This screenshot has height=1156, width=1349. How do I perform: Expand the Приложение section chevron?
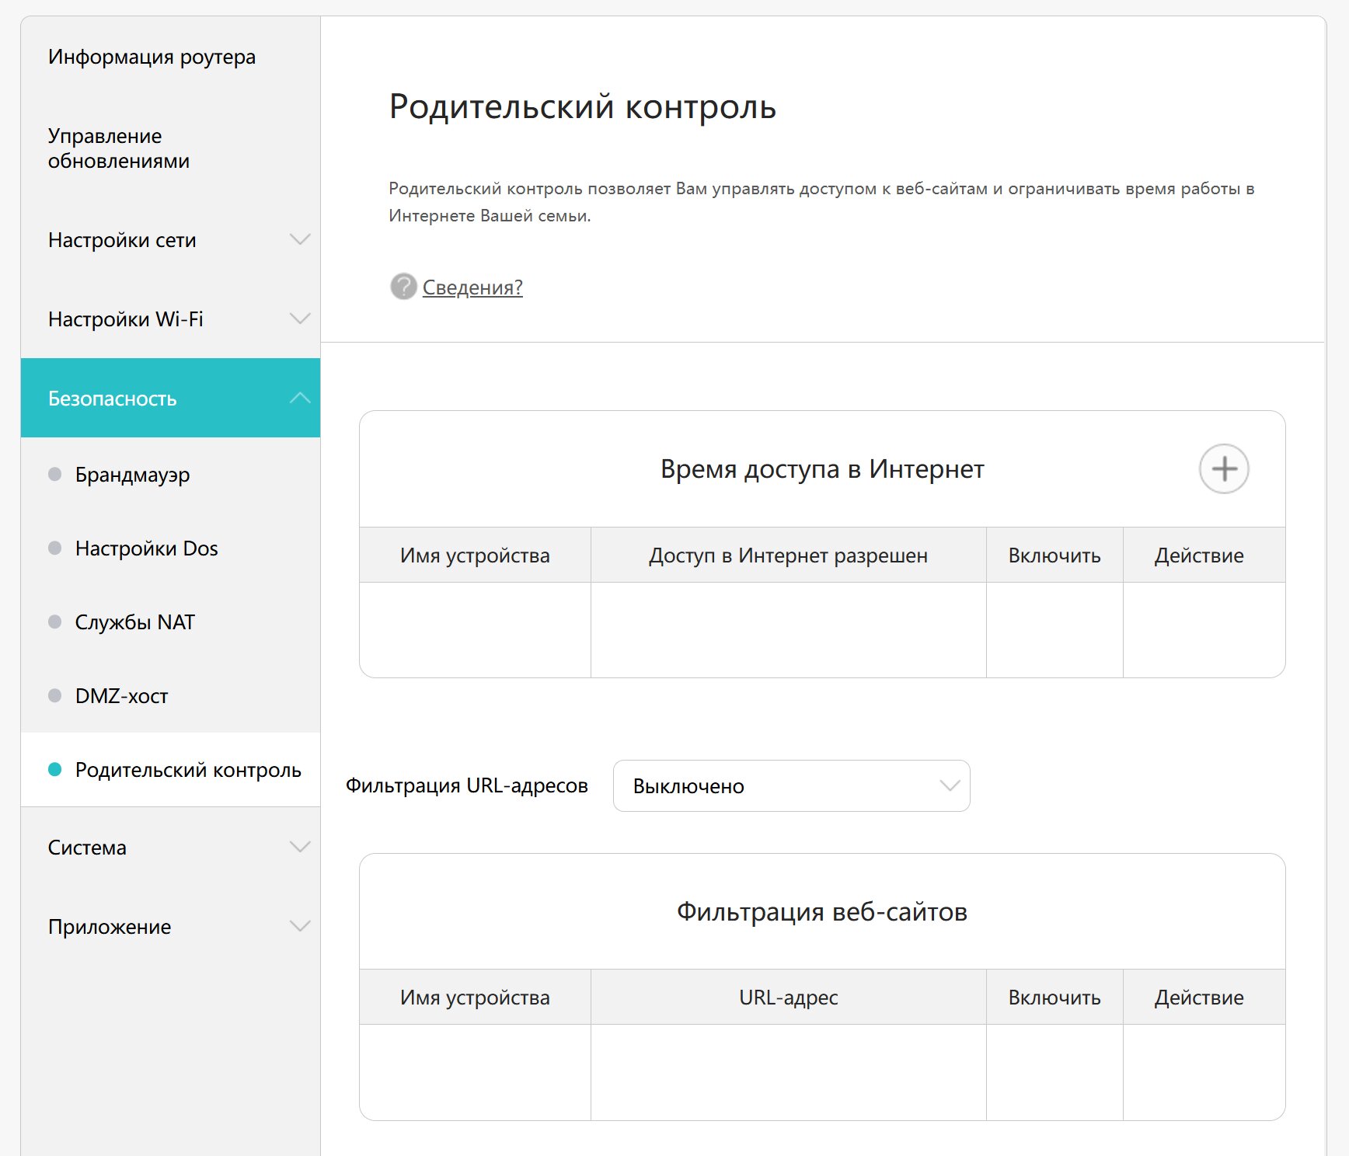tap(300, 926)
